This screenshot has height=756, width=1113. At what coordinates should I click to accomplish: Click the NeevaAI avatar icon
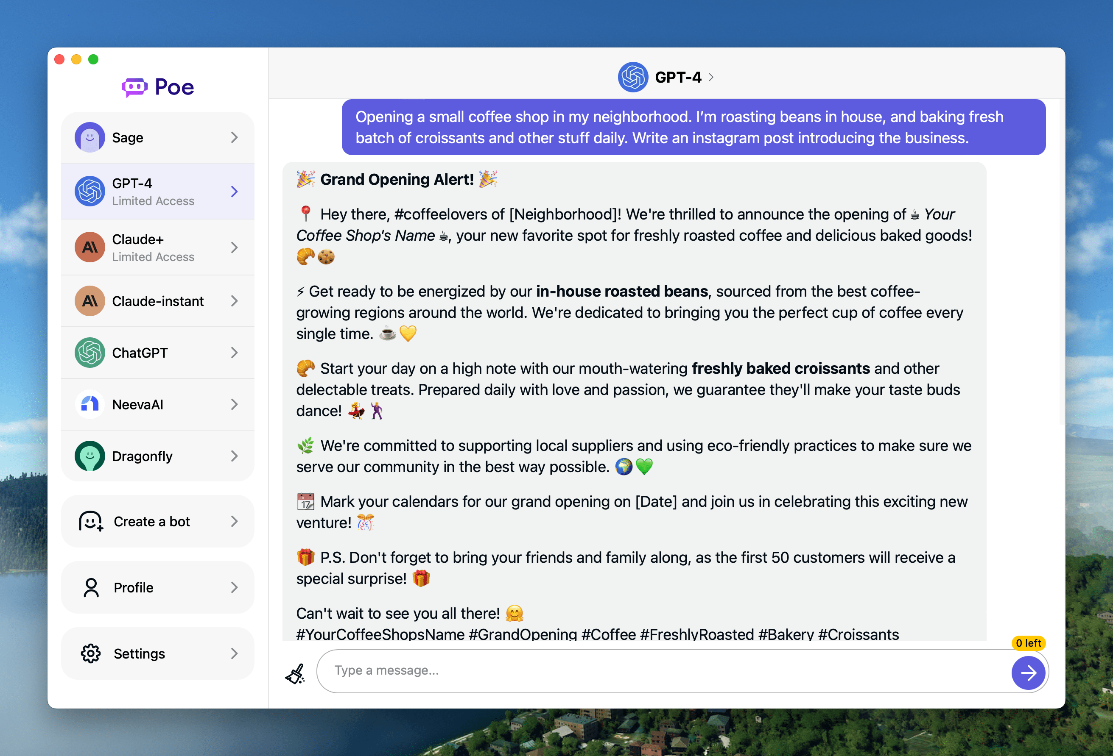(89, 404)
